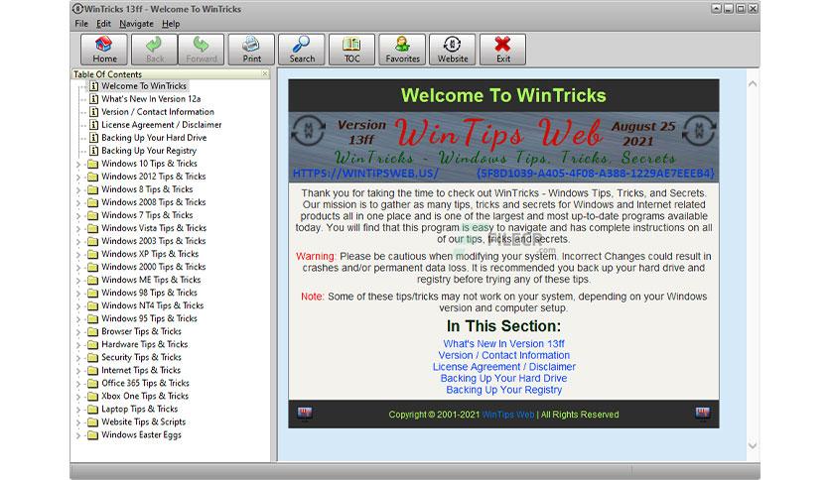The image size is (830, 480).
Task: Follow the 'Backing Up Your Hard Drive' page link
Action: click(x=503, y=379)
